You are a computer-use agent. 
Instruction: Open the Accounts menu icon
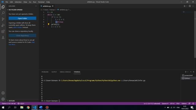coord(3,93)
